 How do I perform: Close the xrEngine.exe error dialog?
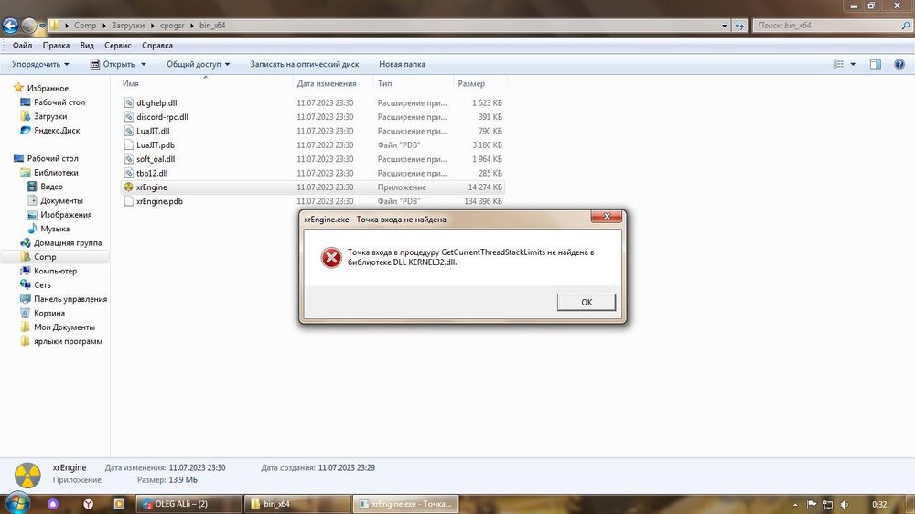pyautogui.click(x=607, y=217)
